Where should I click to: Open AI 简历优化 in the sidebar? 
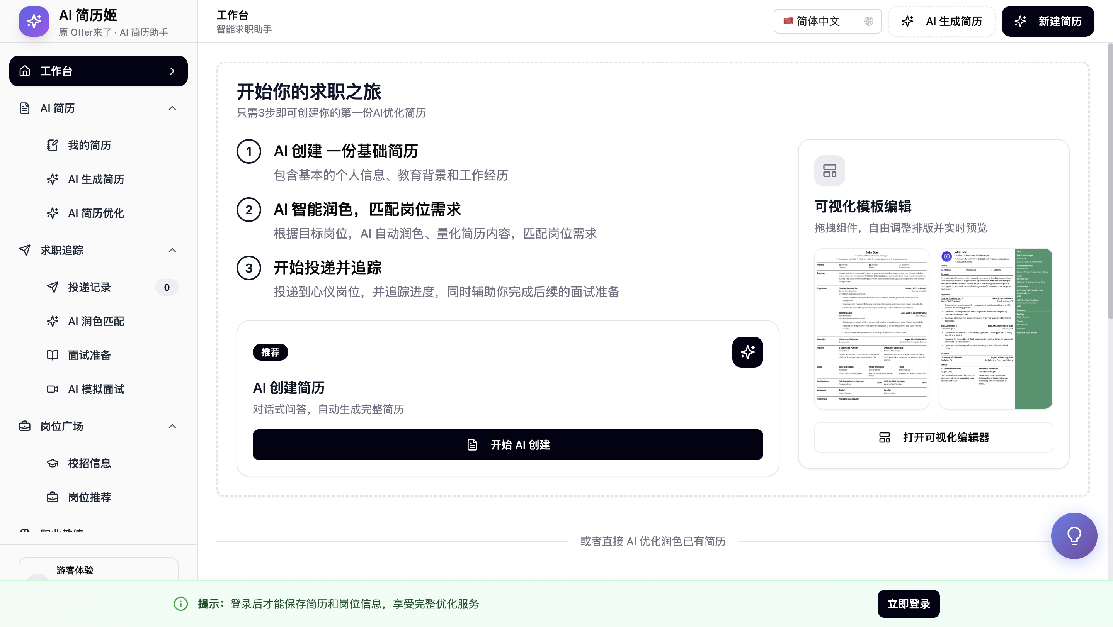point(96,213)
